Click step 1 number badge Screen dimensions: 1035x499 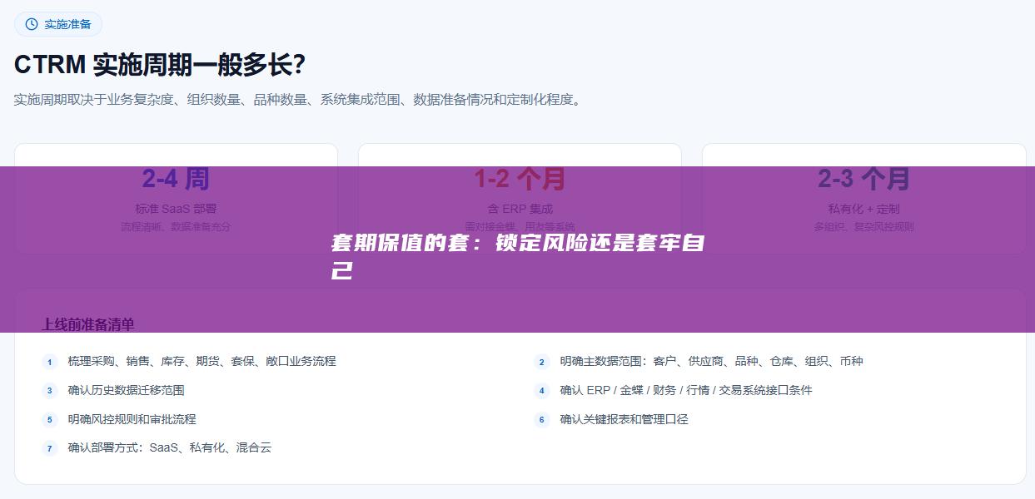[50, 362]
